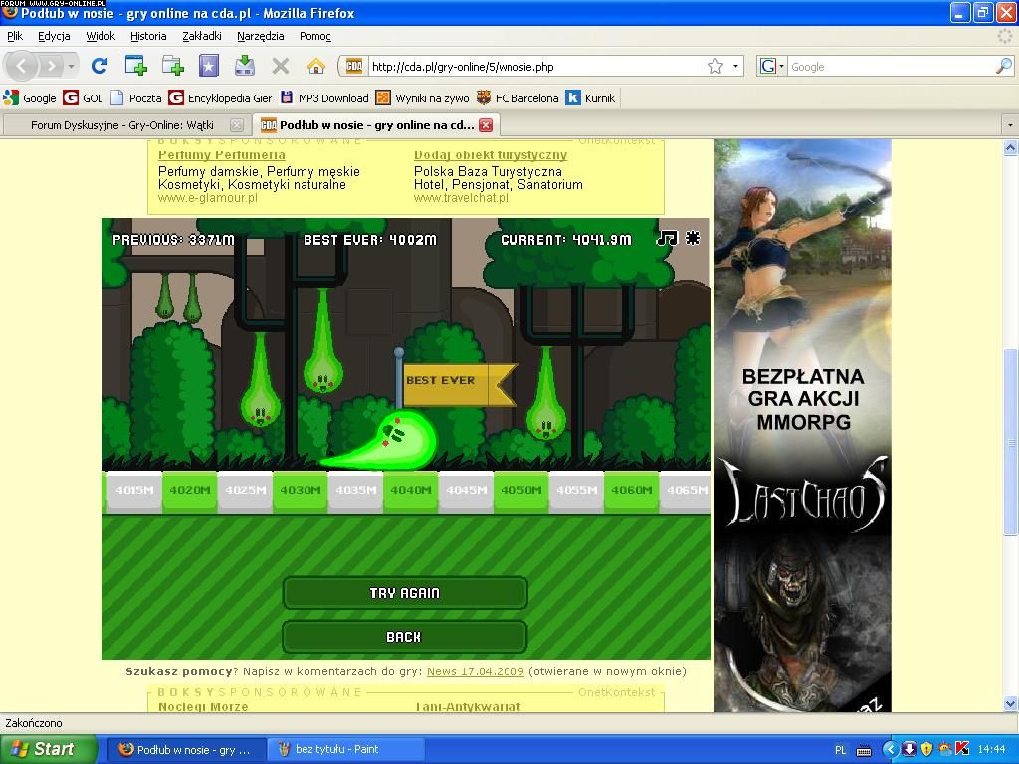Click the PL language indicator

coord(840,750)
